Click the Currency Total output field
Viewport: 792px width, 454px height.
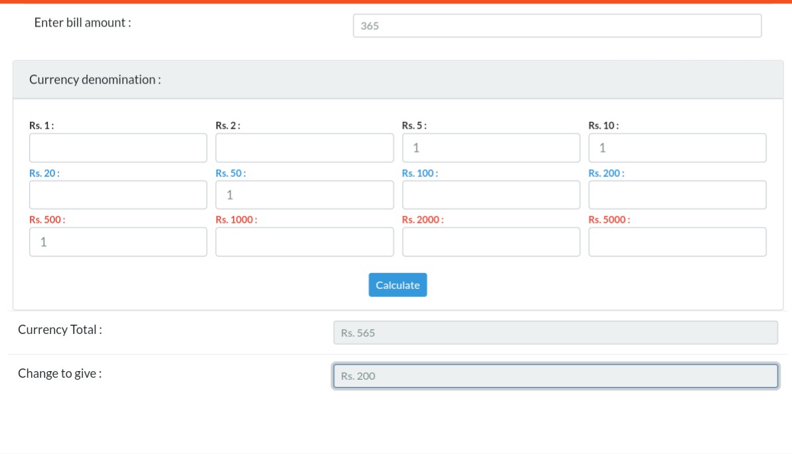[x=555, y=333]
